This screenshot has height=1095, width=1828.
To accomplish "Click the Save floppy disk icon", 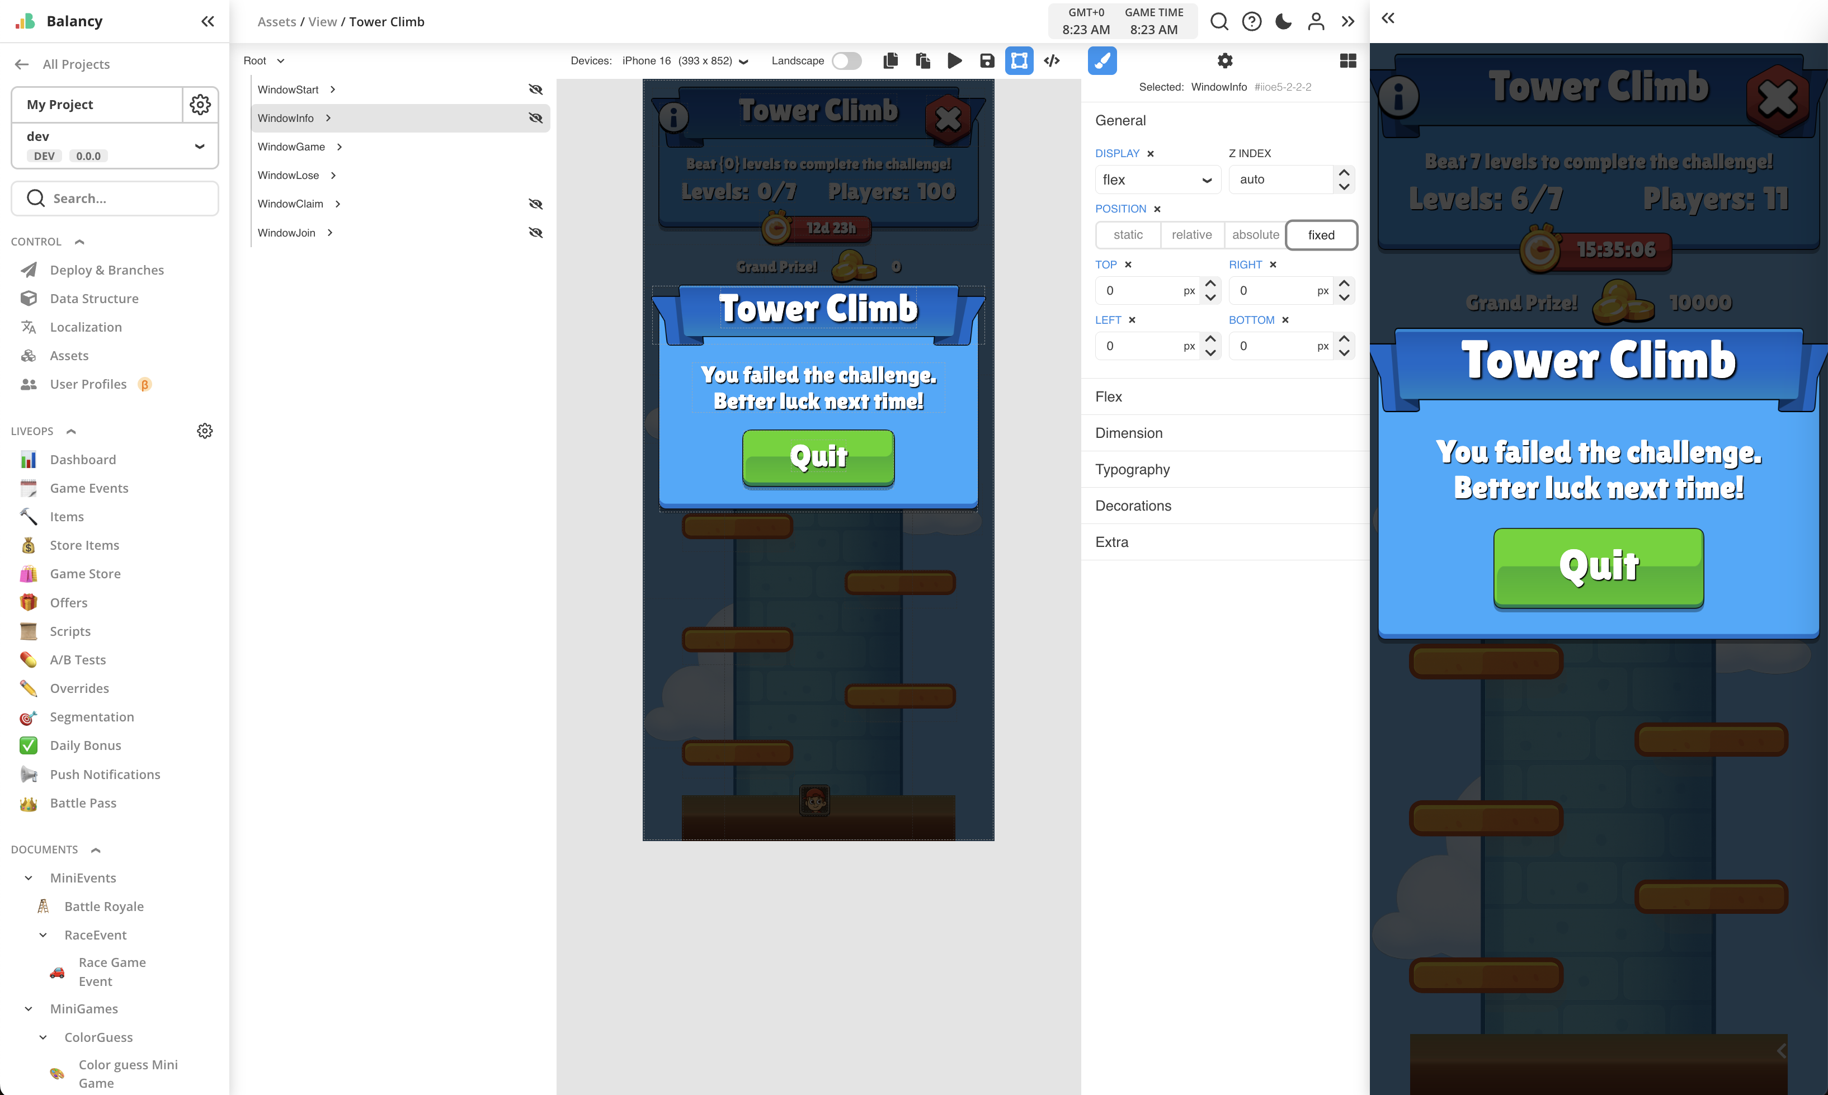I will pyautogui.click(x=987, y=60).
